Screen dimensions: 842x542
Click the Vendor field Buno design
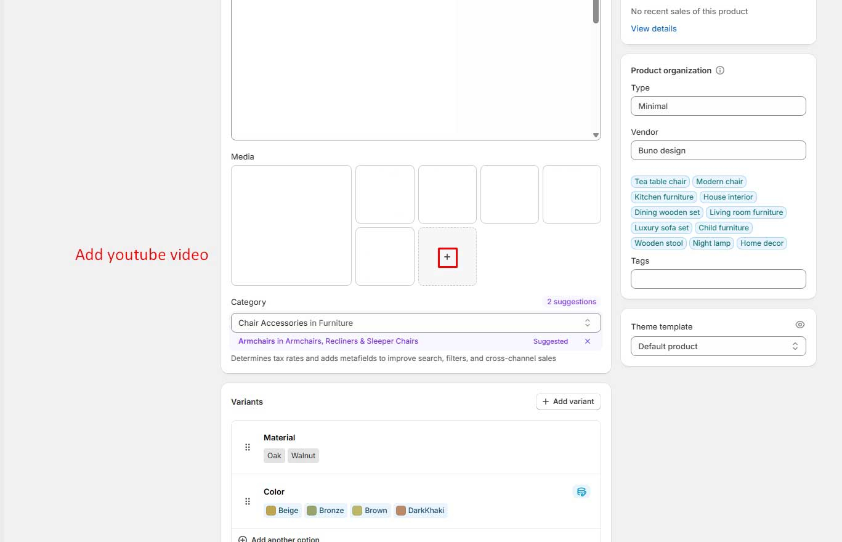click(718, 150)
